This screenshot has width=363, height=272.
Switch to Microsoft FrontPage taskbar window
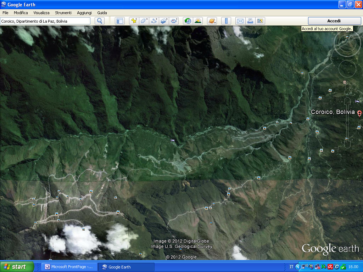pyautogui.click(x=69, y=267)
